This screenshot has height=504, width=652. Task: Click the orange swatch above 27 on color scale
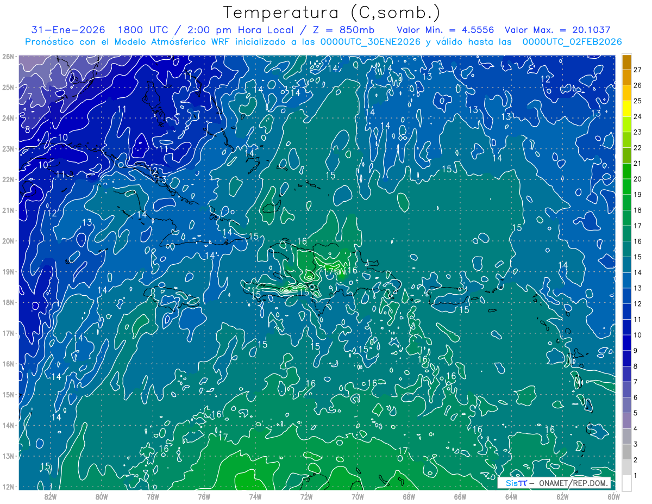626,61
